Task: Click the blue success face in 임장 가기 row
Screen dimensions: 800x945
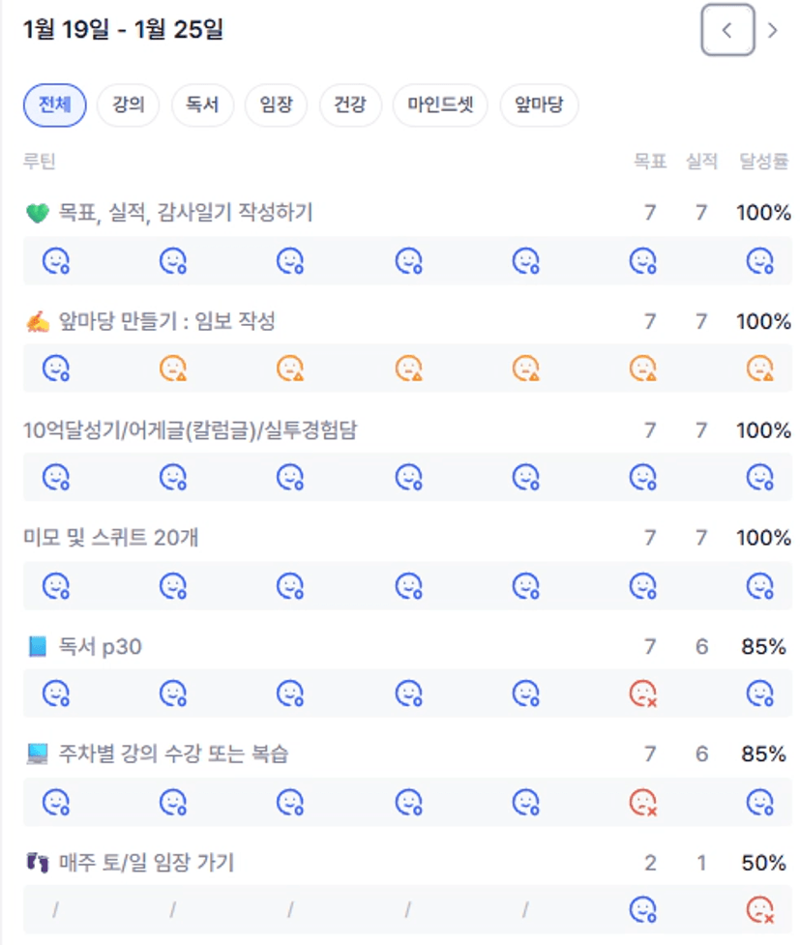Action: (642, 909)
